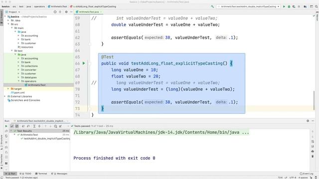Click the Favorites side tab
This screenshot has width=319, height=179.
(x=1, y=161)
